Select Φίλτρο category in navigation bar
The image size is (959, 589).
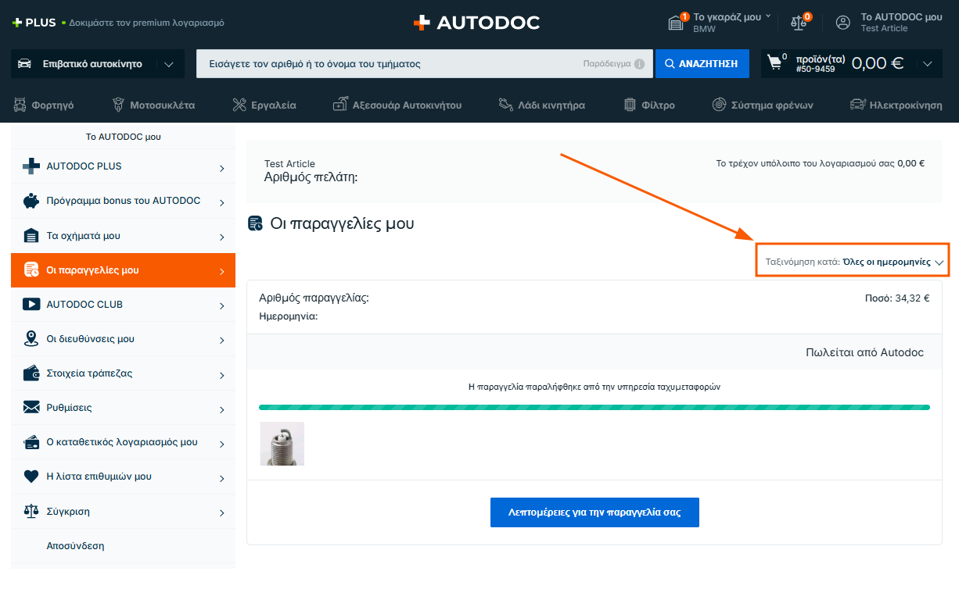click(x=649, y=105)
